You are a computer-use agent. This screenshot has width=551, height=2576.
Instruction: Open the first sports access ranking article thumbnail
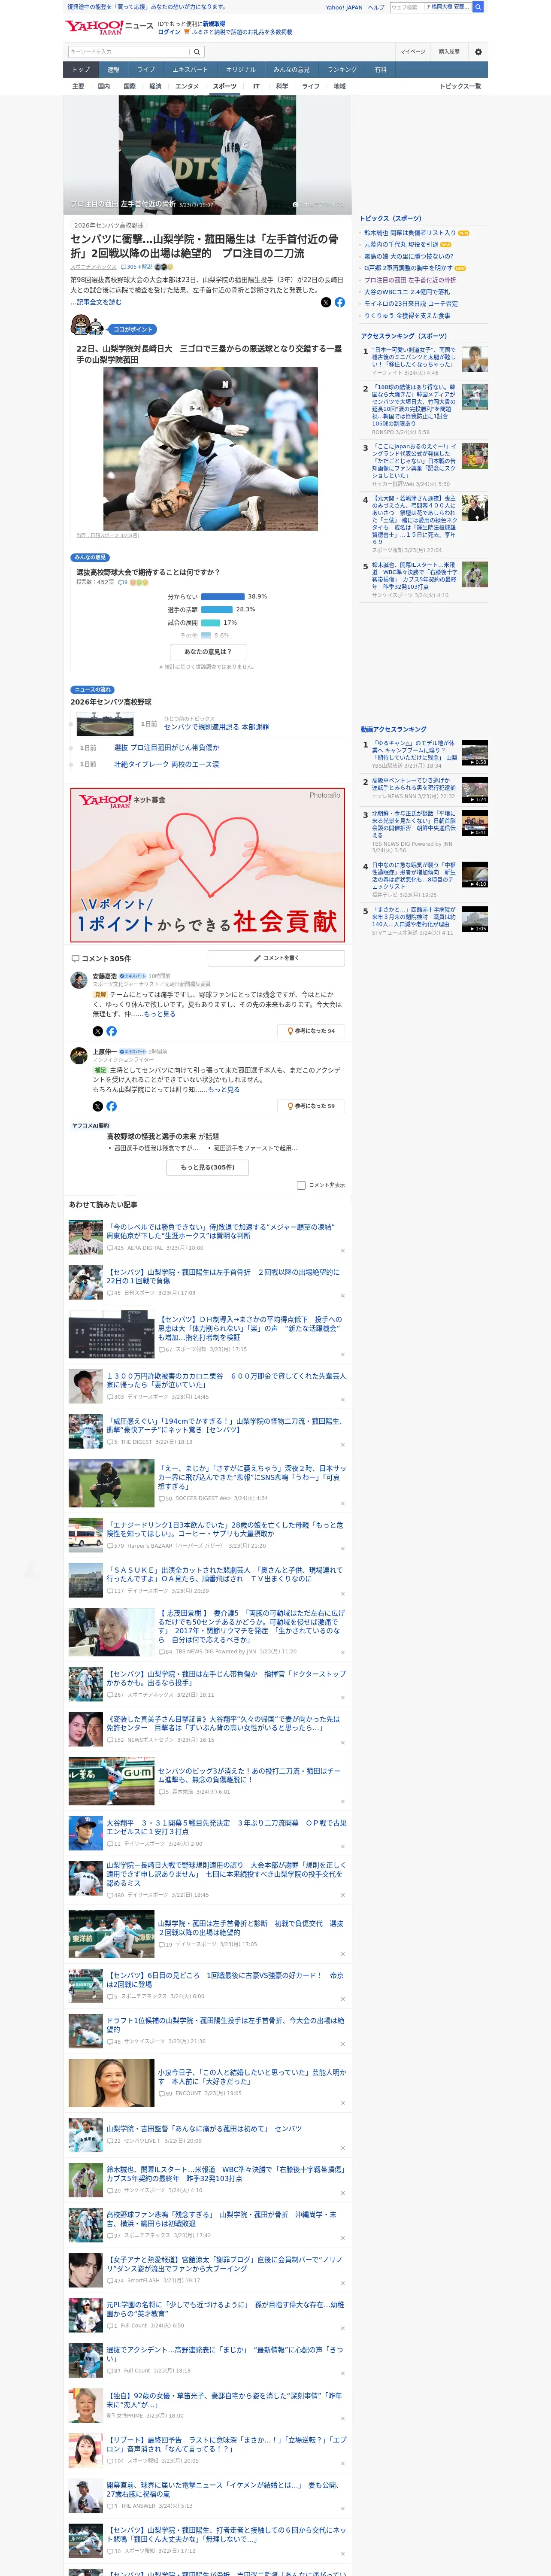pos(475,359)
